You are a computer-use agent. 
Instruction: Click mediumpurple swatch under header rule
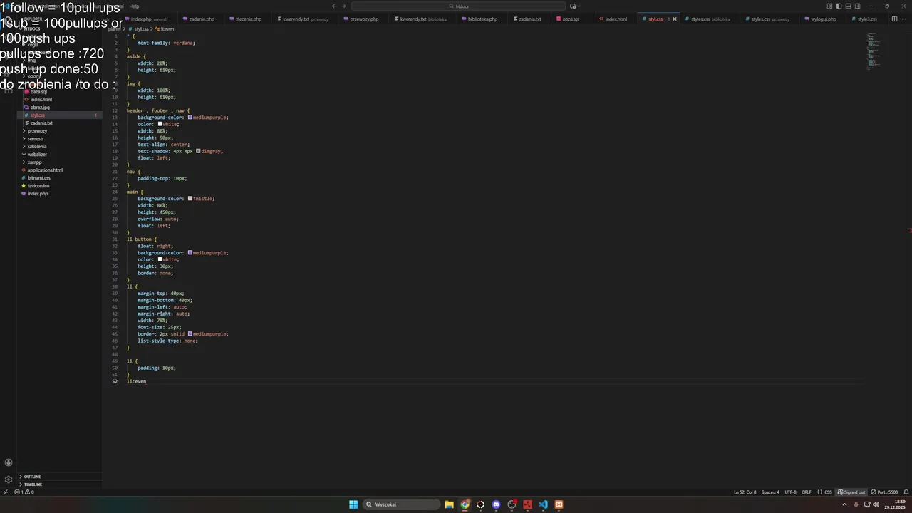coord(190,117)
